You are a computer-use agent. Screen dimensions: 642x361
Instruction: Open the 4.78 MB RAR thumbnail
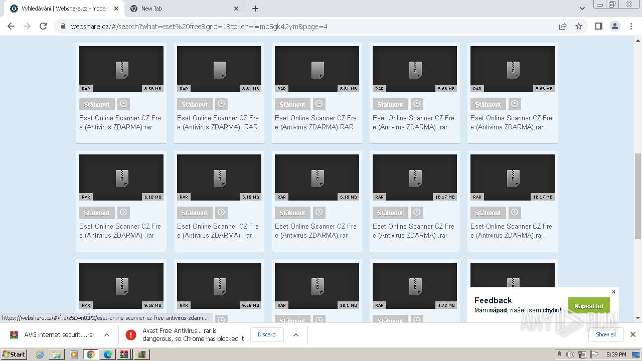(415, 286)
